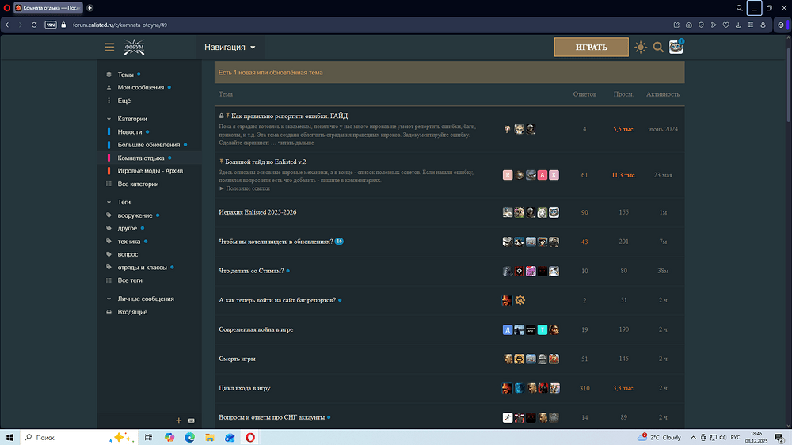Reload the page with the refresh icon
Image resolution: width=792 pixels, height=445 pixels.
coord(34,25)
